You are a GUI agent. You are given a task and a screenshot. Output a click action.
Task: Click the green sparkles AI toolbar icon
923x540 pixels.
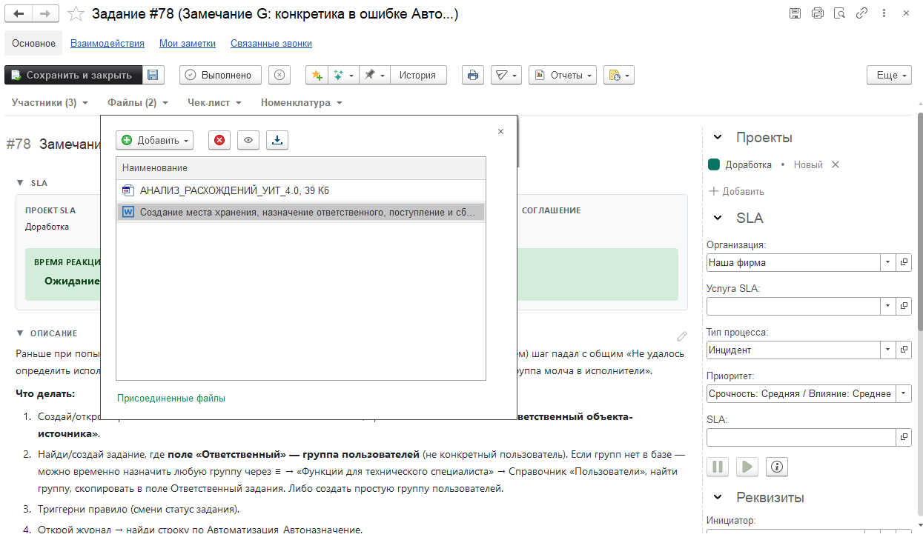click(x=343, y=75)
